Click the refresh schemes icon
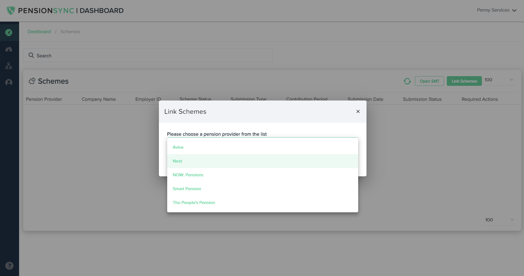This screenshot has height=276, width=524. tap(407, 81)
